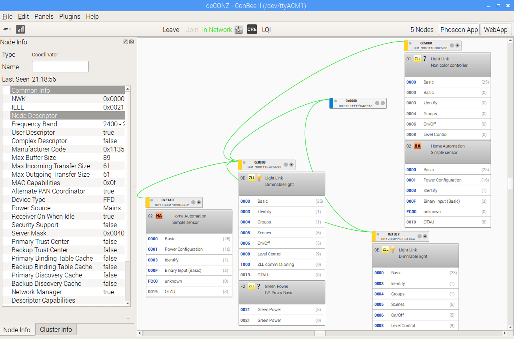Click the In Network status button
The image size is (514, 339).
pyautogui.click(x=217, y=30)
